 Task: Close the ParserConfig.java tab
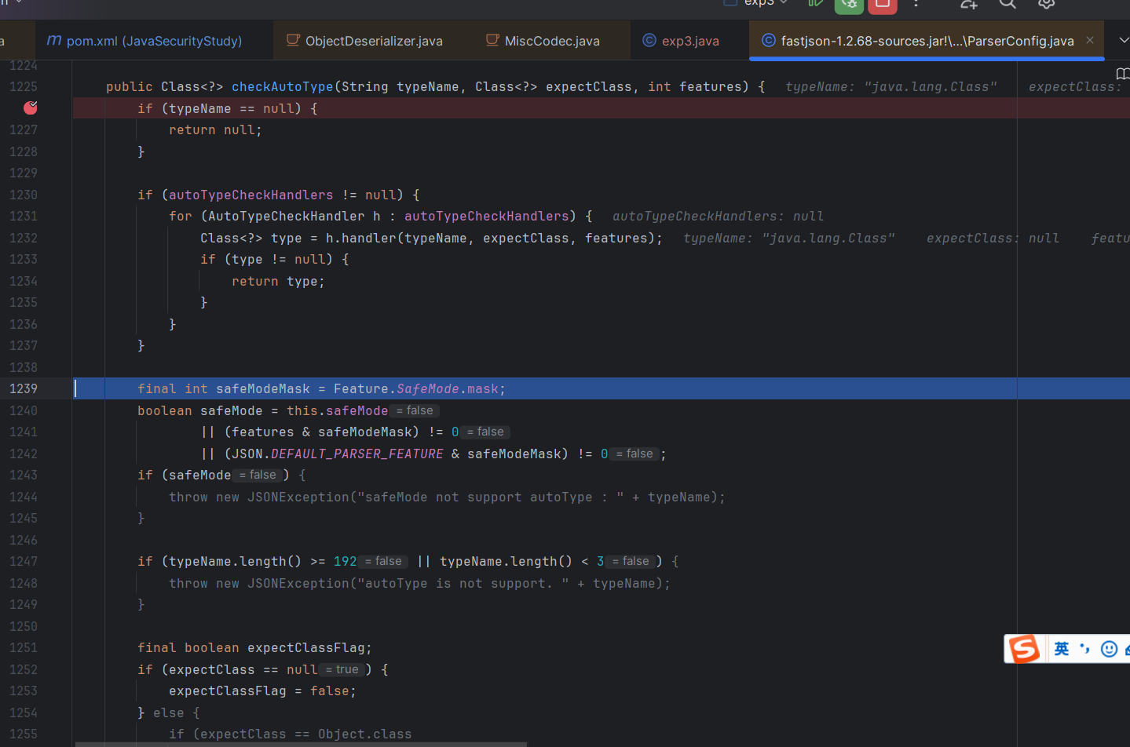coord(1090,40)
